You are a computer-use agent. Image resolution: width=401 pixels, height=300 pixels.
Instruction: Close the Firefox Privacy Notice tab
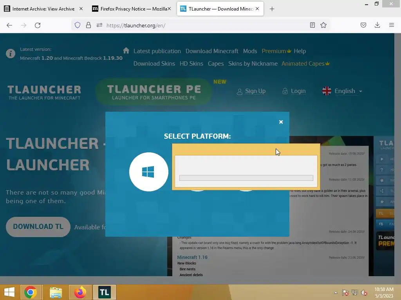click(169, 9)
